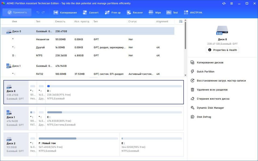Viewport: 258px width, 161px height.
Task: Open the ИНСТРУМ. tools menu
Action: pos(193,13)
